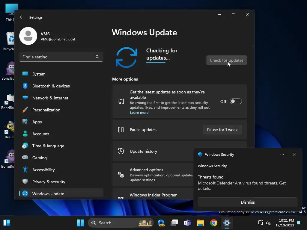
Task: Open notification options three-dots menu
Action: click(282, 155)
